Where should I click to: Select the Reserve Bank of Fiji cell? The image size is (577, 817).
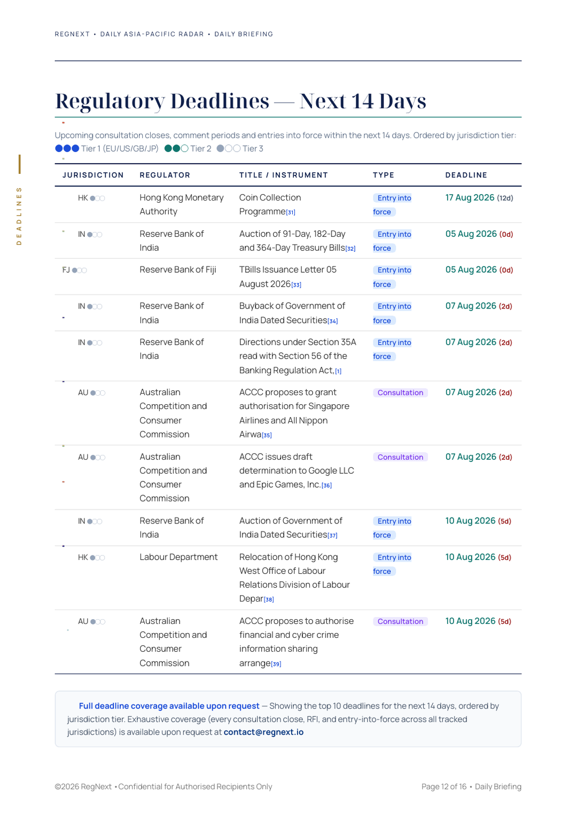point(178,269)
